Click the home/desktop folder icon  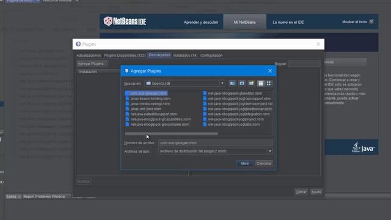click(x=242, y=83)
